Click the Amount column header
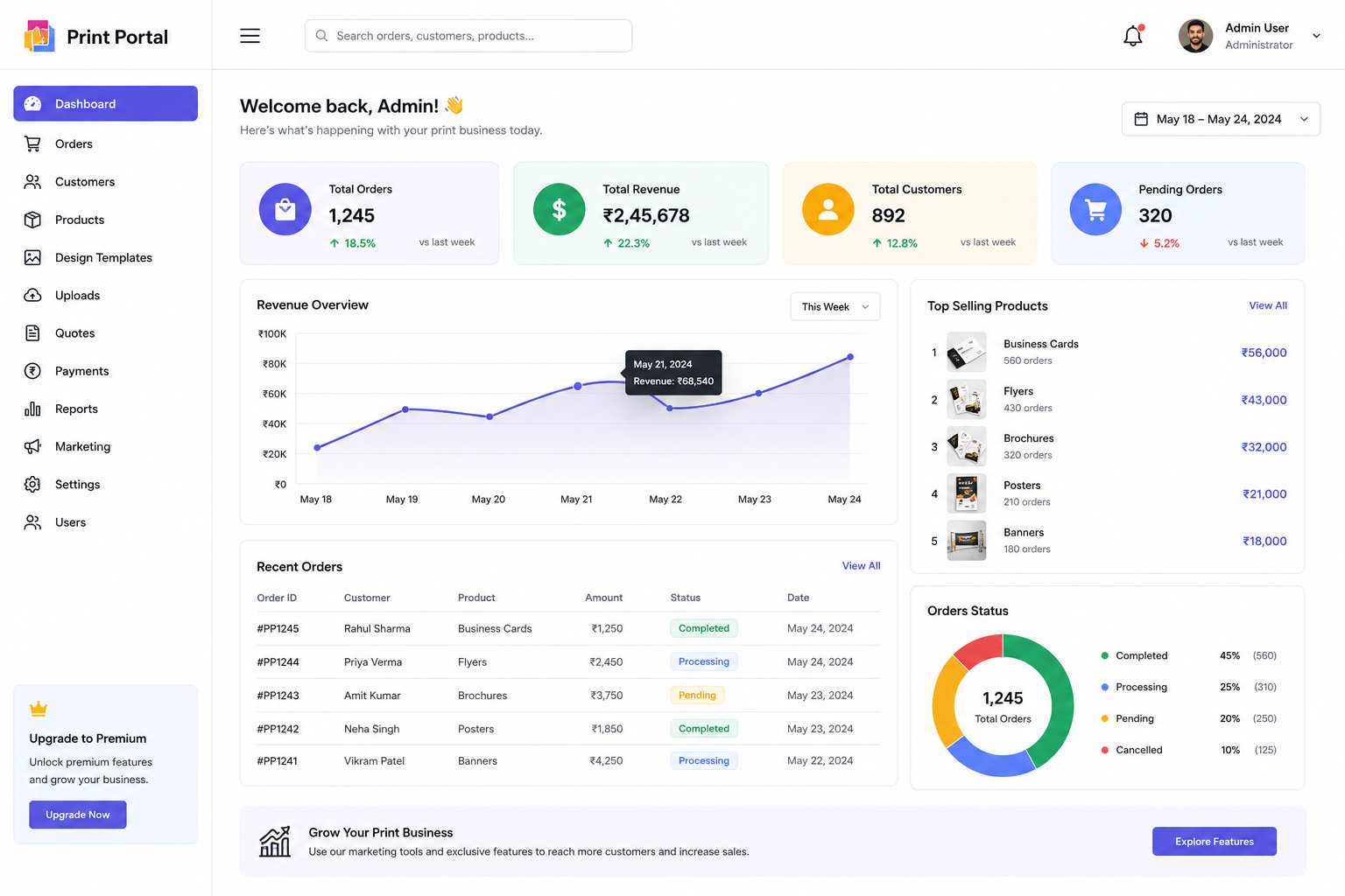This screenshot has width=1345, height=896. tap(604, 598)
